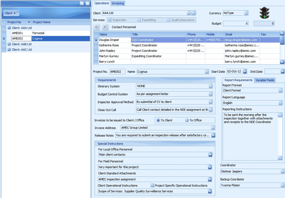Expand For Field Personnel dropdown
The image size is (285, 198).
pyautogui.click(x=210, y=167)
